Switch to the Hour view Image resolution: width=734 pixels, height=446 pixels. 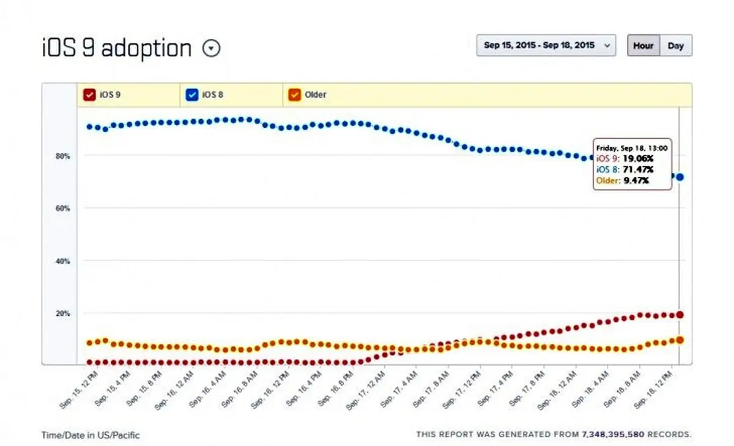pyautogui.click(x=643, y=46)
